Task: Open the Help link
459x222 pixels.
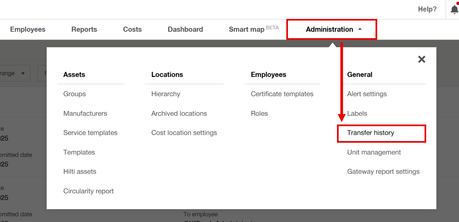Action: click(427, 9)
